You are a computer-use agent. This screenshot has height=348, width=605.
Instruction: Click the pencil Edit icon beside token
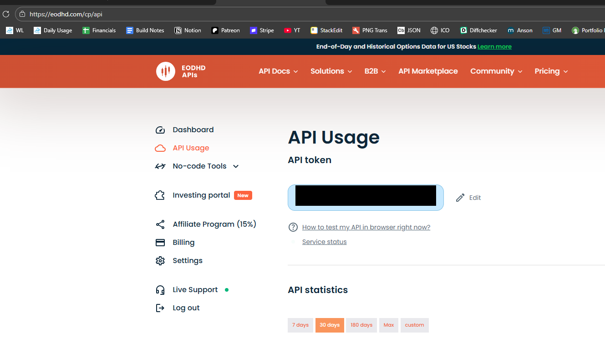(x=460, y=198)
